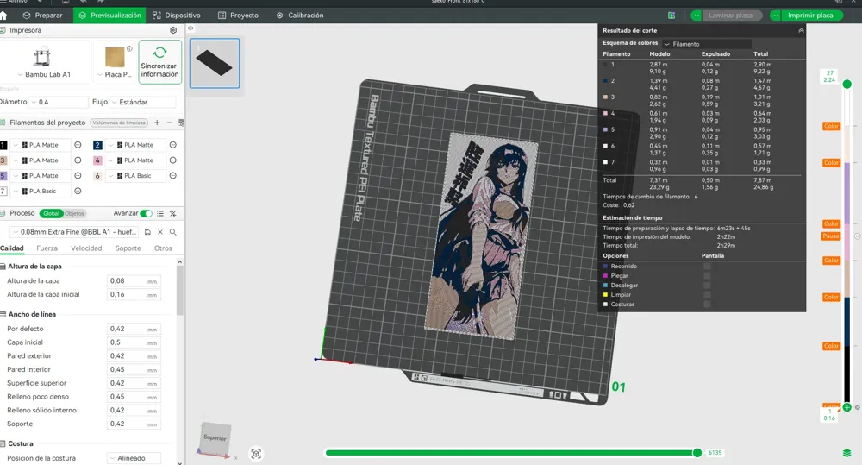Click the plate camera view icon at bottom
Image resolution: width=862 pixels, height=465 pixels.
(x=256, y=454)
